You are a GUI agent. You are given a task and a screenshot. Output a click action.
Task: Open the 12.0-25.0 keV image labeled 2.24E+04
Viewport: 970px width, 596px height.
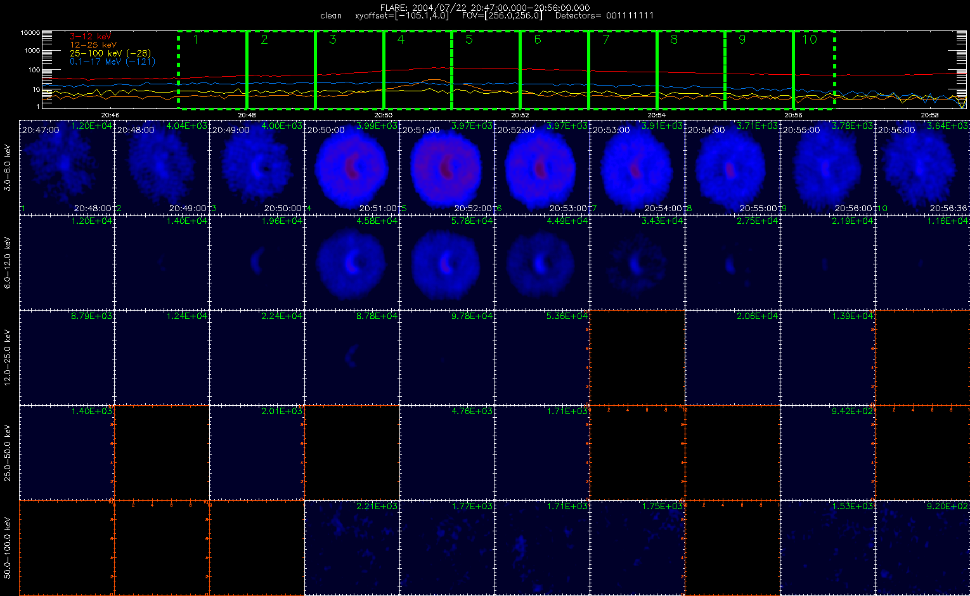click(257, 357)
